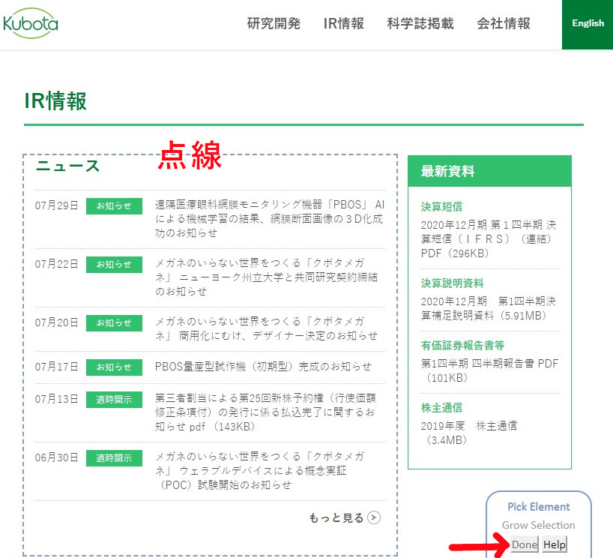This screenshot has height=558, width=613.
Task: Click もっと見る link
Action: pos(336,517)
